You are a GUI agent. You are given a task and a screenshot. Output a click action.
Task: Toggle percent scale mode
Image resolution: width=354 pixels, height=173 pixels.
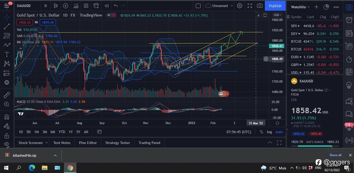coord(261,132)
